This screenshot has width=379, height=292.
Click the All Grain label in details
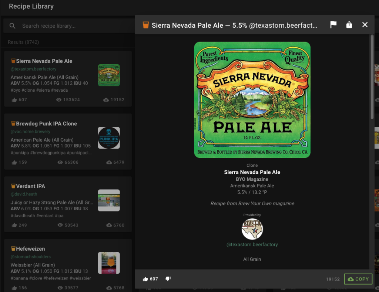pos(252,259)
